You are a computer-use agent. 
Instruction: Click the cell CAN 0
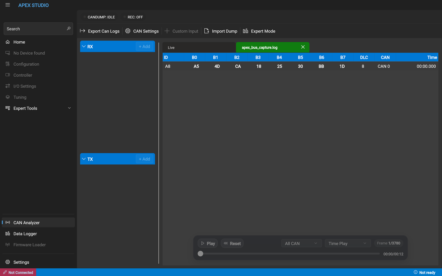coord(384,66)
